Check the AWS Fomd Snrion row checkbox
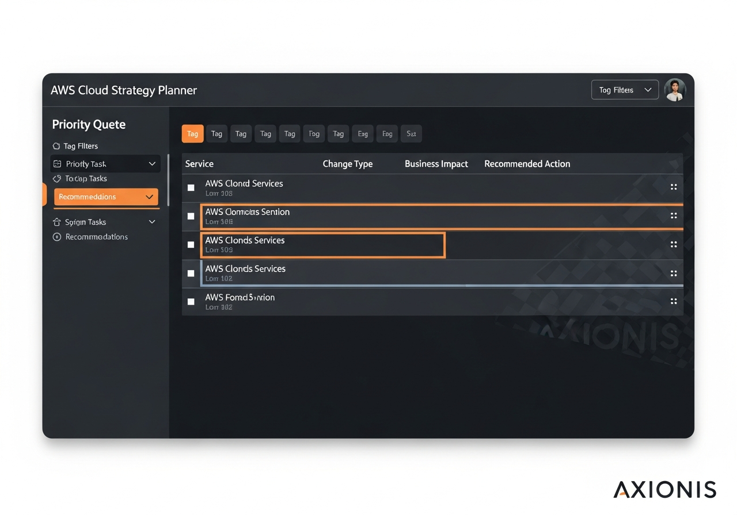 191,301
